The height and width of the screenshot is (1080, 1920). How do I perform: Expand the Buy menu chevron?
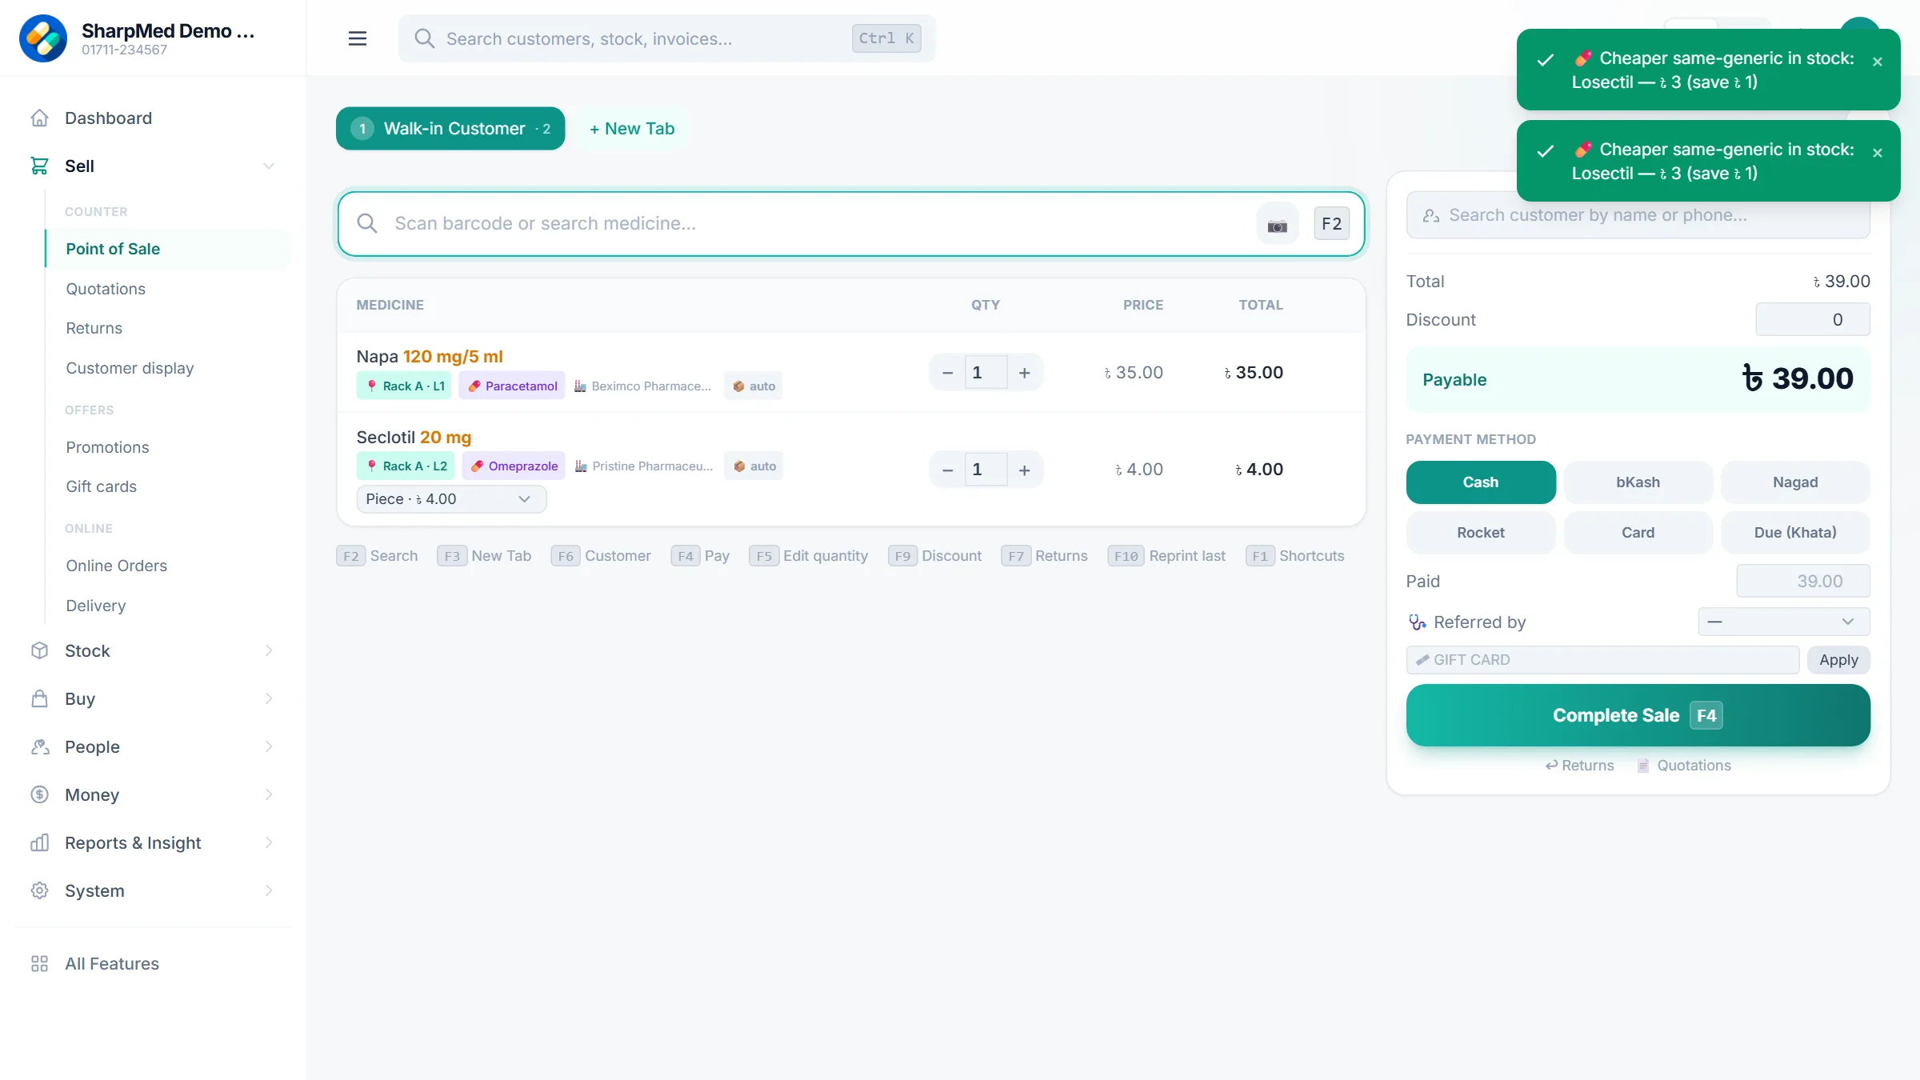click(269, 698)
